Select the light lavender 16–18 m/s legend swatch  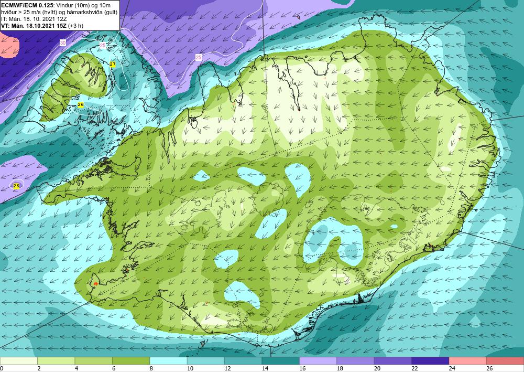point(318,360)
